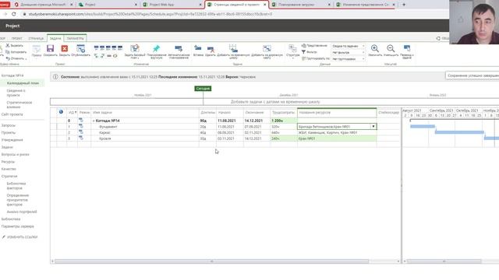499x280 pixels.
Task: Click the Увеличить zoom in magnifier
Action: coord(375,48)
